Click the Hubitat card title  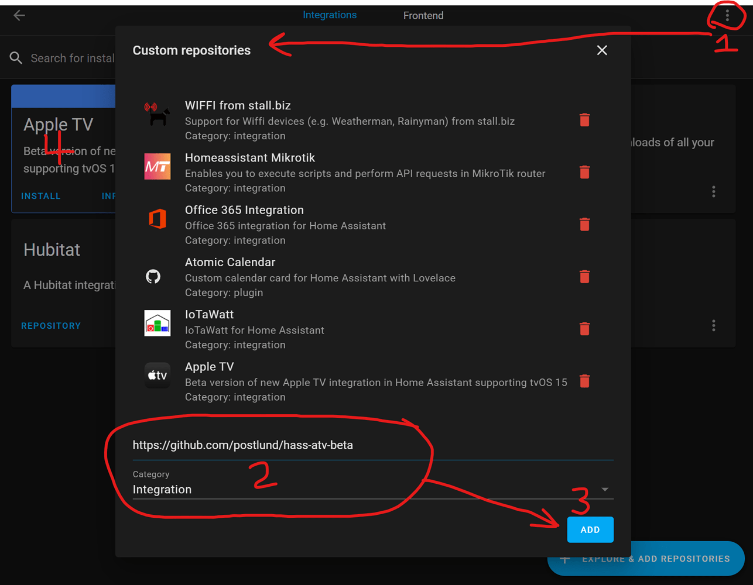pos(52,250)
